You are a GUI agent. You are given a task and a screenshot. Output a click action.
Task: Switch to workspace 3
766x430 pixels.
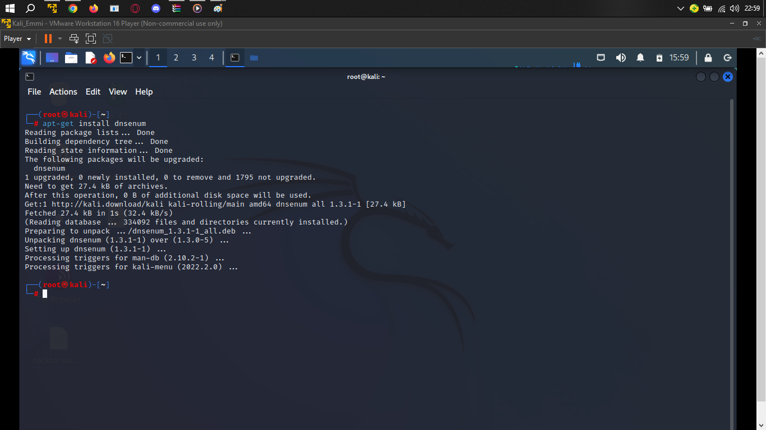coord(194,58)
